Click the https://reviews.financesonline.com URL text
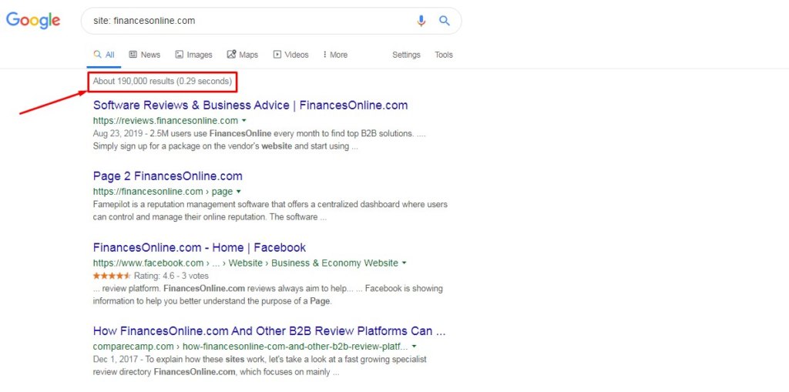789x392 pixels. (x=166, y=121)
